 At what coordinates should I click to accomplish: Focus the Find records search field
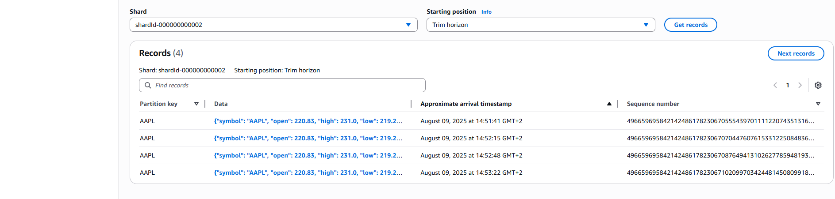(282, 85)
